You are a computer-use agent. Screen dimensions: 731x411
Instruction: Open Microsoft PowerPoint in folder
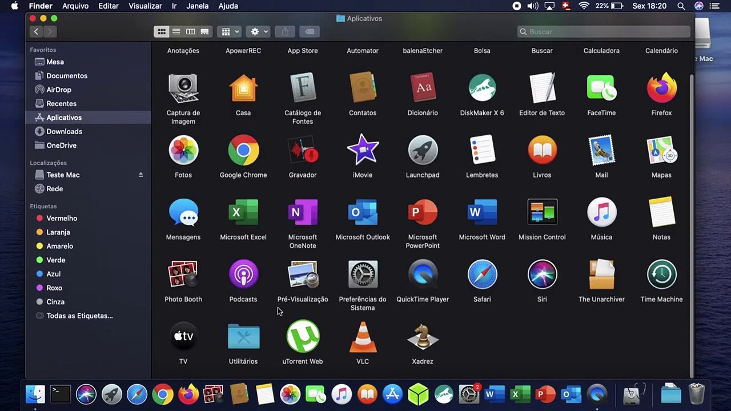point(423,213)
